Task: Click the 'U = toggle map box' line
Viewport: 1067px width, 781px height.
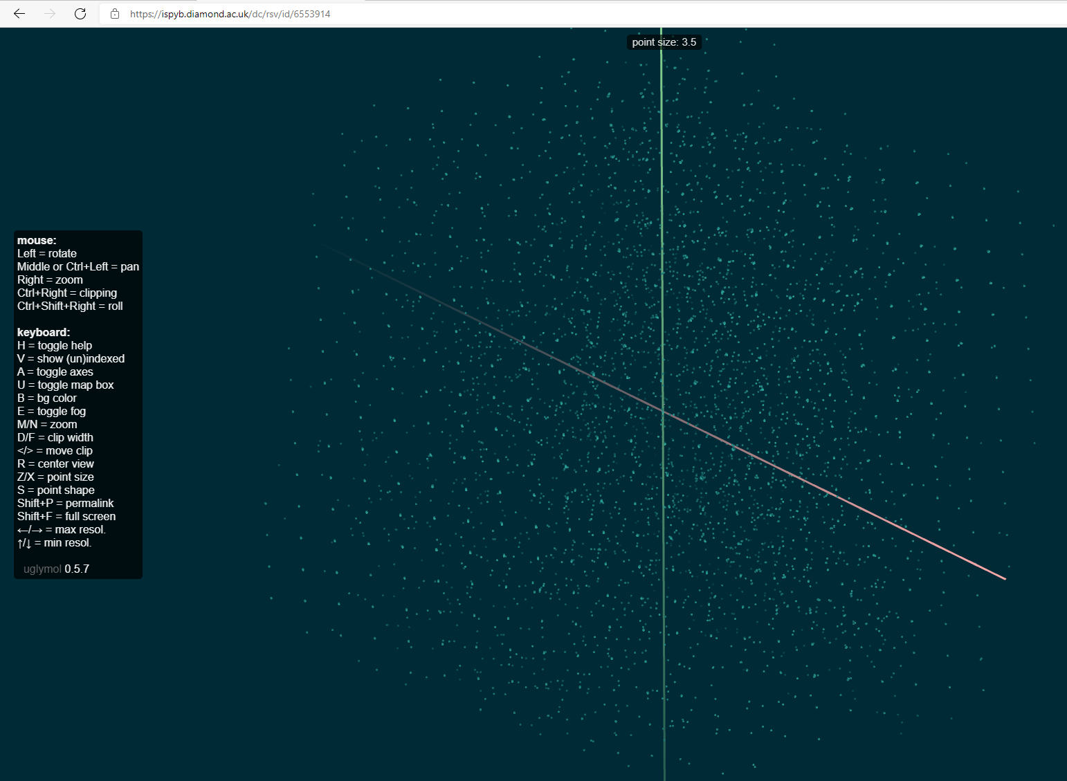Action: tap(66, 385)
